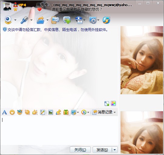Open the send file folder icon
The image size is (164, 155).
(x=40, y=20)
